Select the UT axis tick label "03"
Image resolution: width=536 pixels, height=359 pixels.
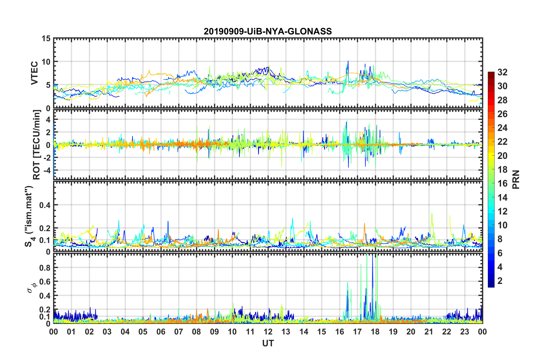pyautogui.click(x=107, y=332)
